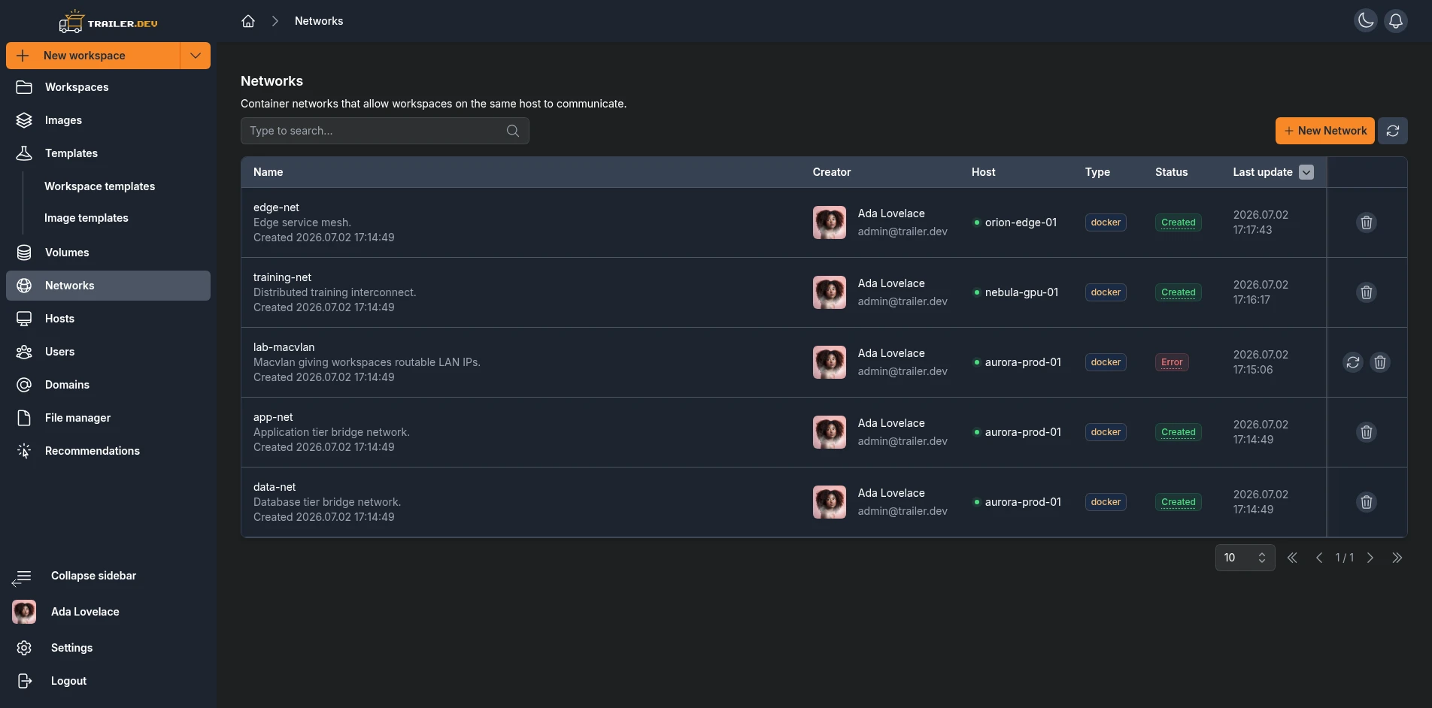Expand New workspace dropdown arrow
This screenshot has height=708, width=1432.
click(x=196, y=56)
